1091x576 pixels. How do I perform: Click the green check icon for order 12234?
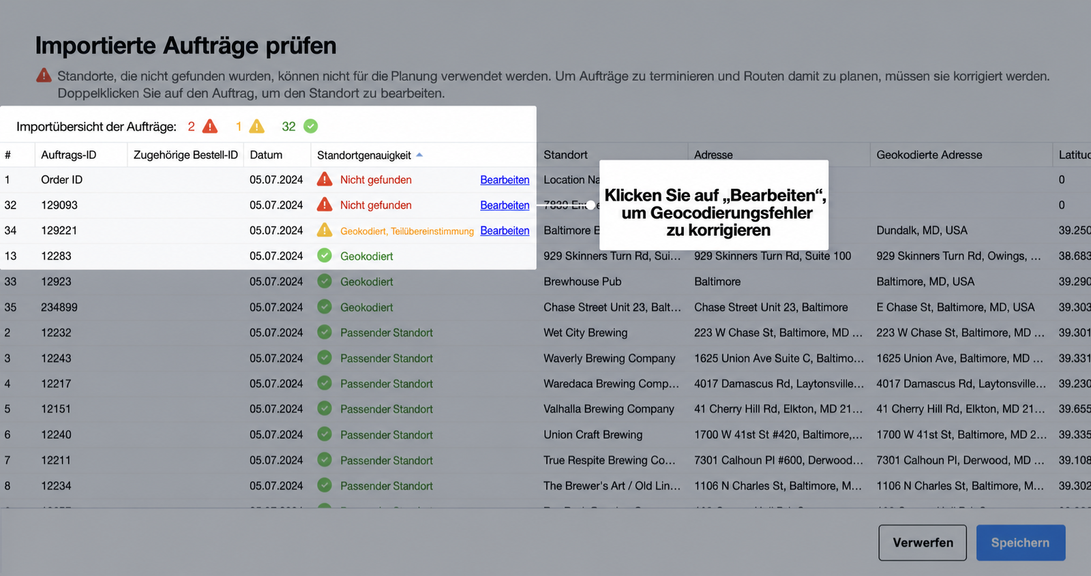[x=325, y=485]
